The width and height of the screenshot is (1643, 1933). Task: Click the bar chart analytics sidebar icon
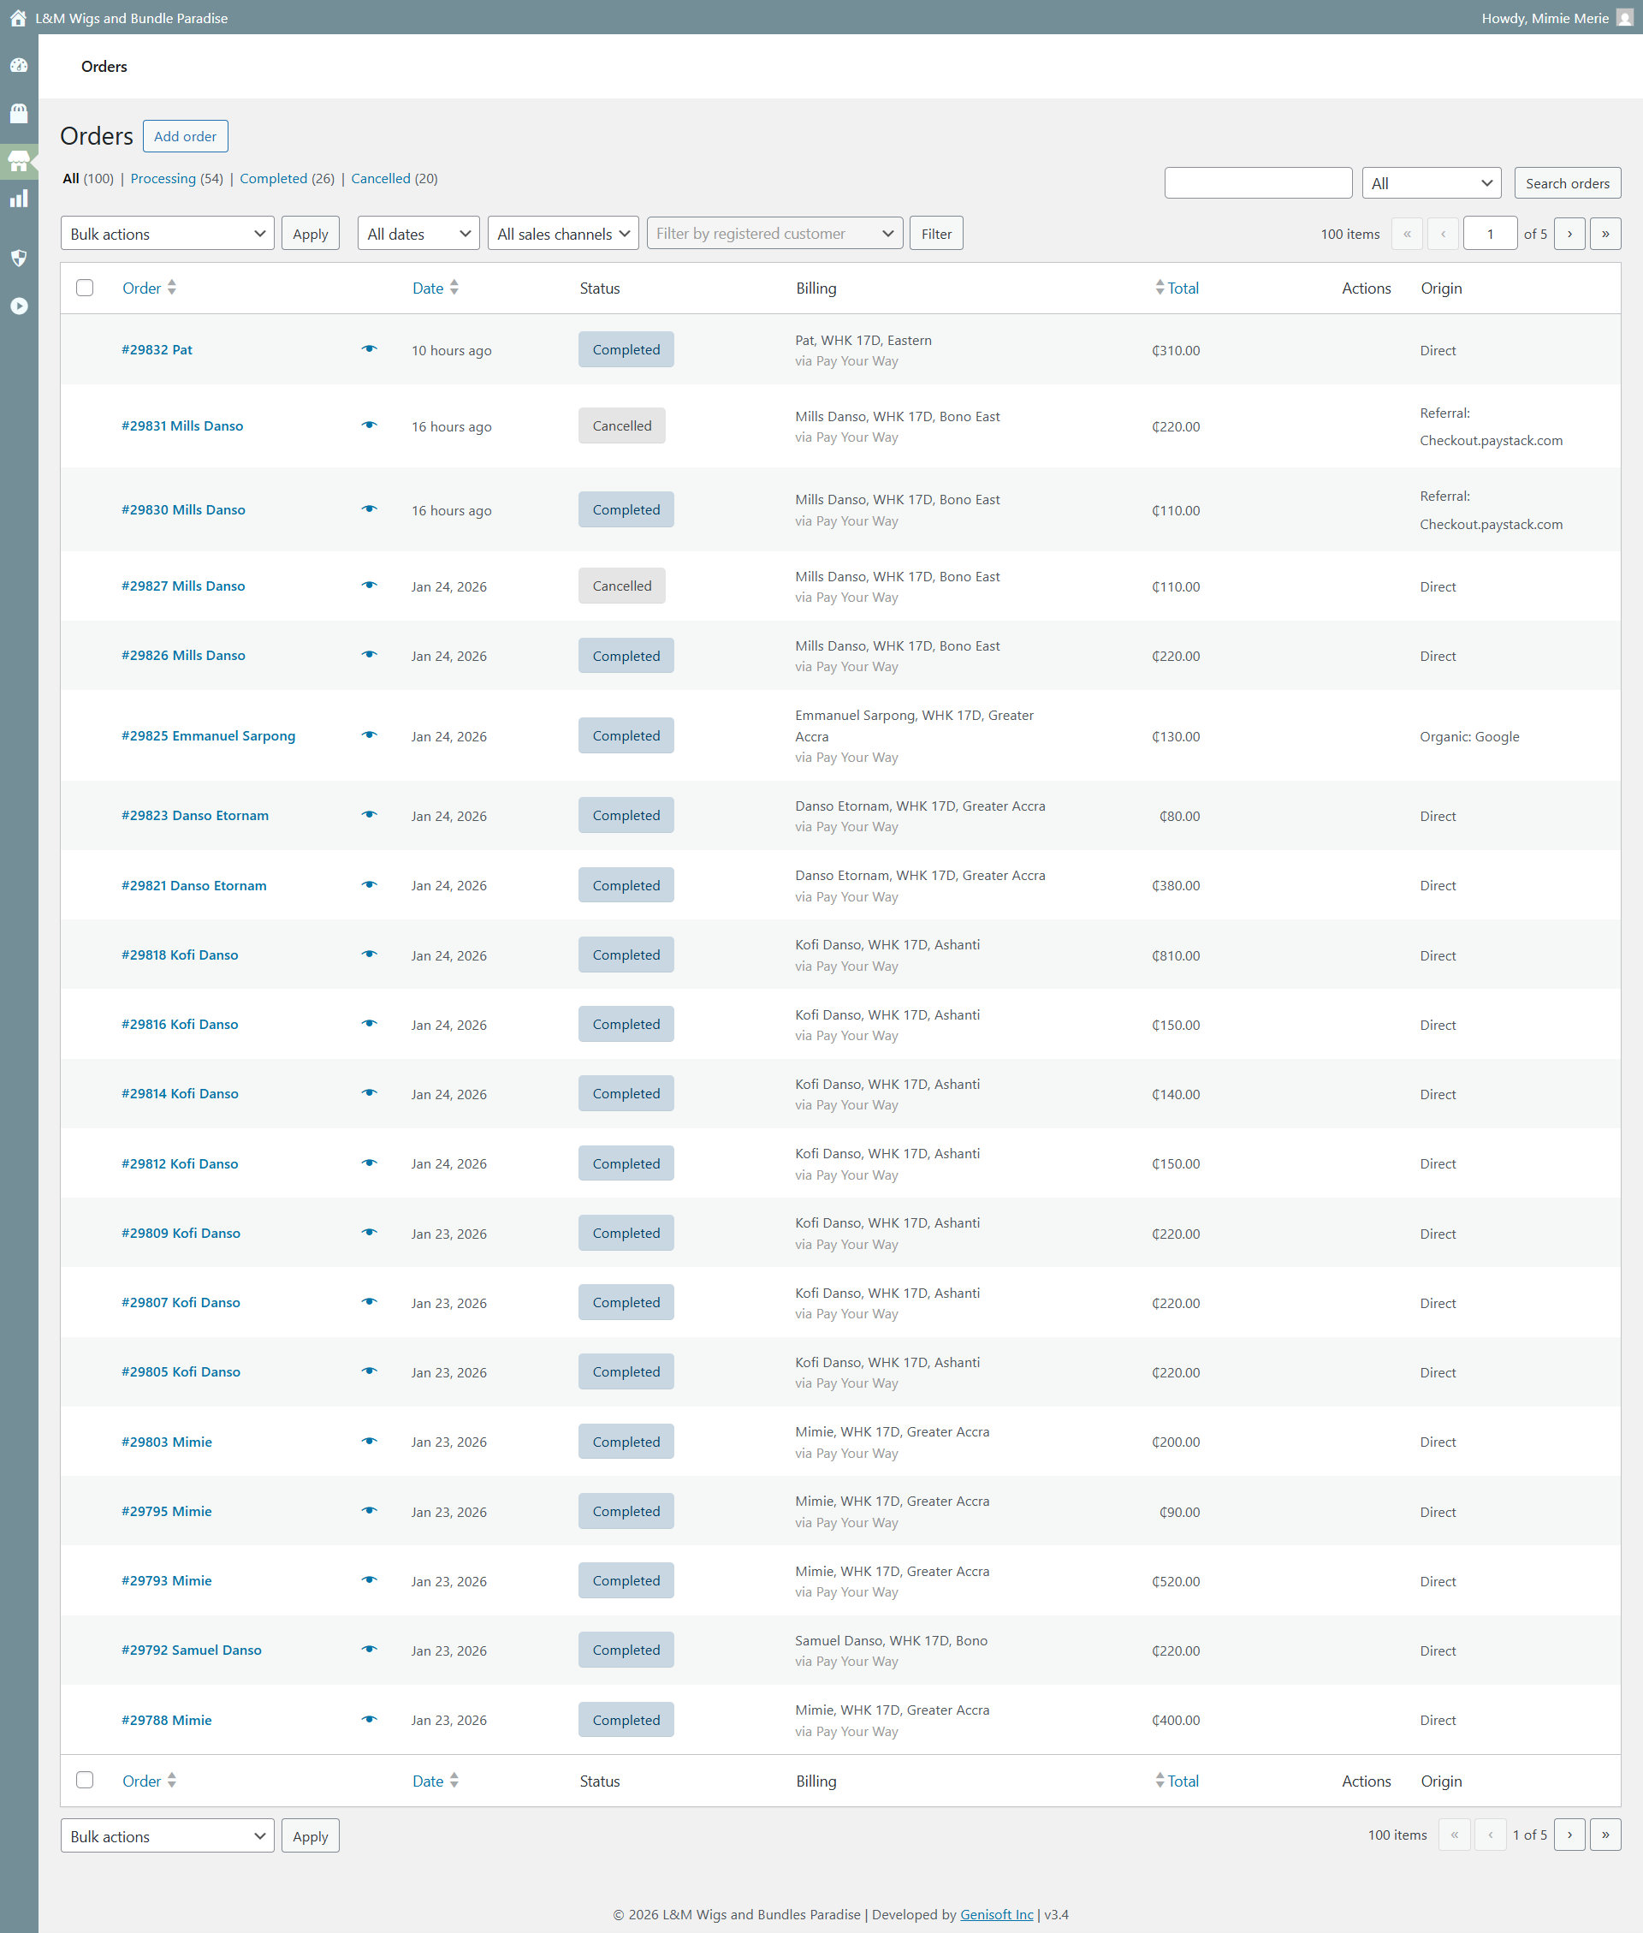point(19,199)
